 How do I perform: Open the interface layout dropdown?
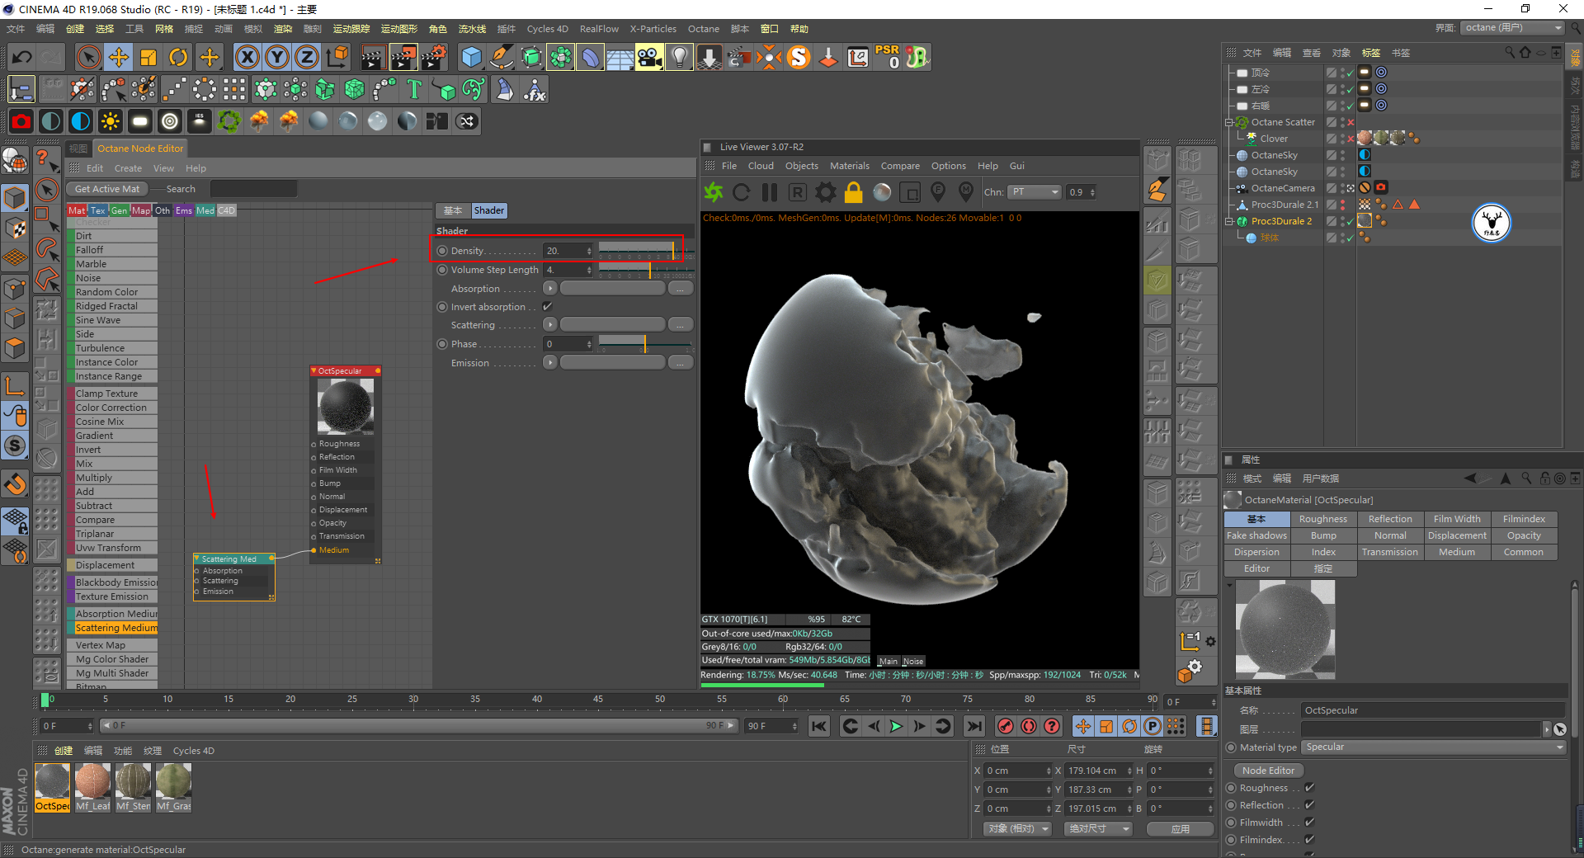[x=1514, y=28]
